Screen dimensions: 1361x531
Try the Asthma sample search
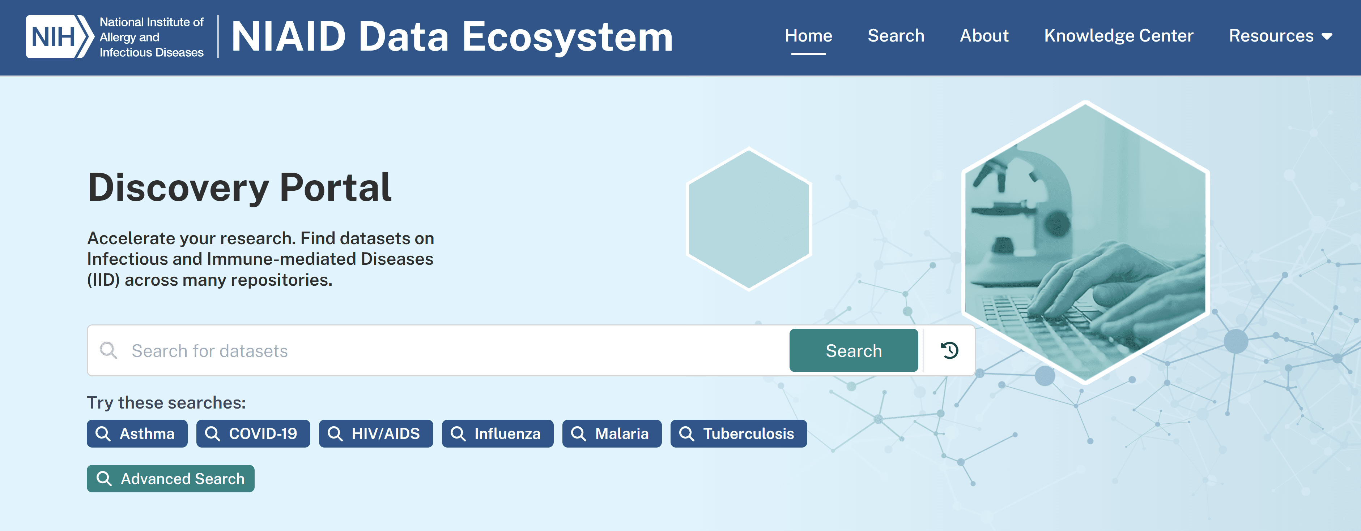(x=137, y=433)
